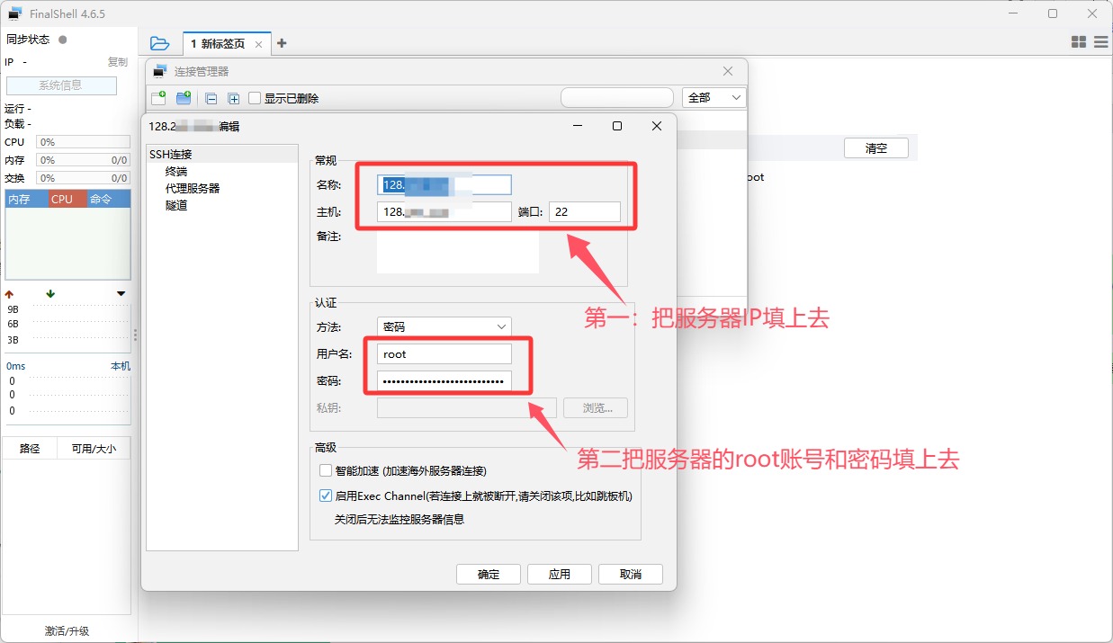
Task: Expand all items in 连接管理器
Action: click(x=234, y=99)
